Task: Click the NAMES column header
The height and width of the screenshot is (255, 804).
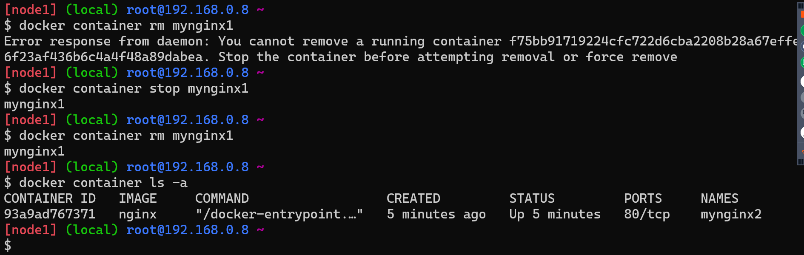Action: coord(719,198)
